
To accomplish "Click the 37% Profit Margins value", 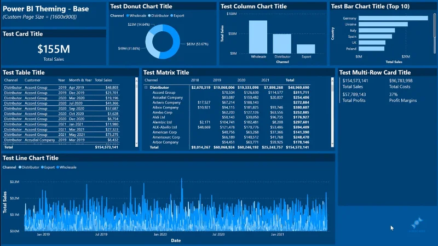I will [393, 94].
